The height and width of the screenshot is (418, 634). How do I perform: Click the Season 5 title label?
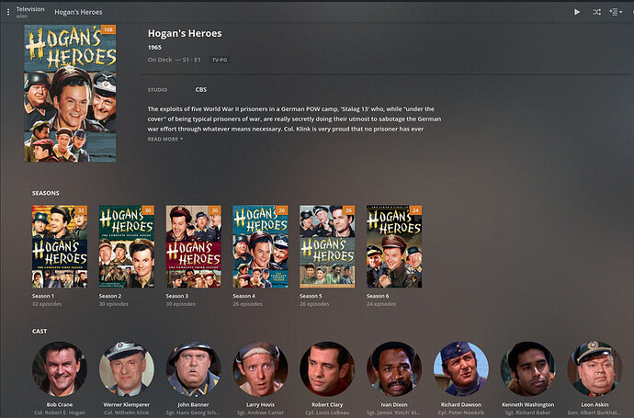point(311,296)
